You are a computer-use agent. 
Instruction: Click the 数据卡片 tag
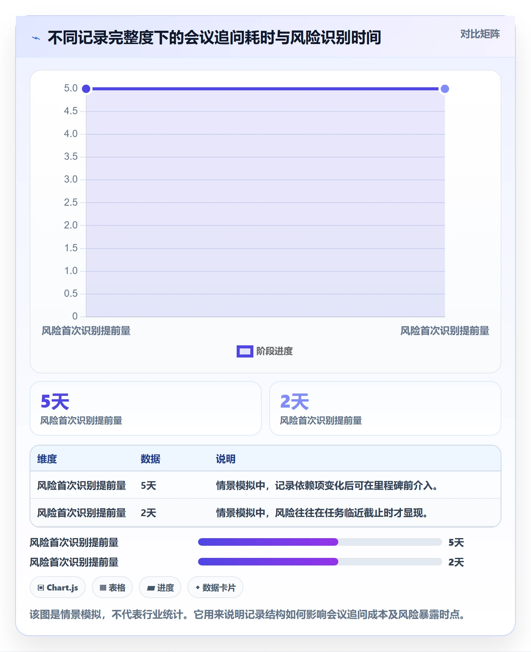pyautogui.click(x=215, y=587)
